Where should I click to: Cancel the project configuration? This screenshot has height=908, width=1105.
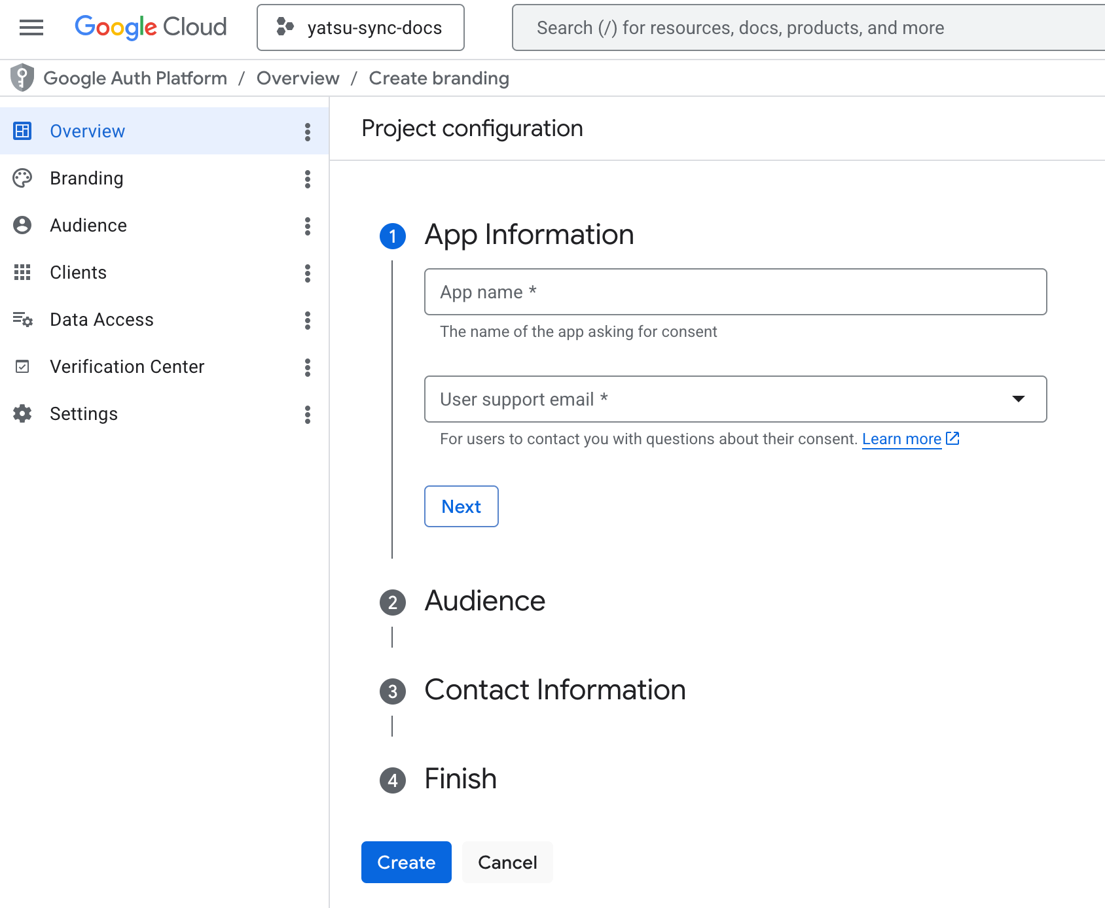(507, 862)
